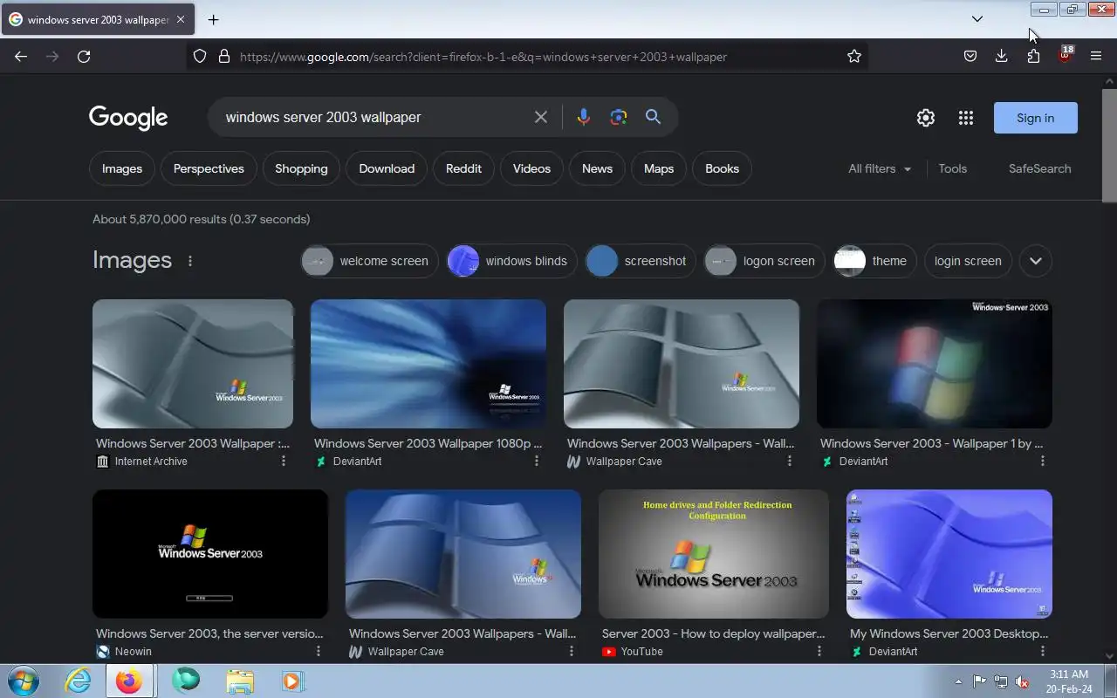This screenshot has height=698, width=1117.
Task: Open the Neowin black boot screen thumbnail
Action: coord(210,554)
